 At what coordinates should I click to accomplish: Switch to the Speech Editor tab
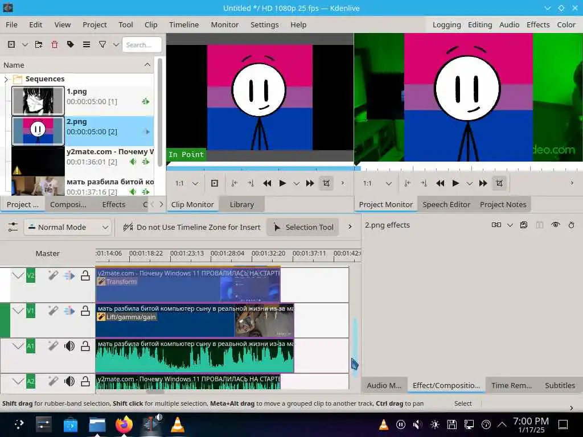tap(446, 204)
